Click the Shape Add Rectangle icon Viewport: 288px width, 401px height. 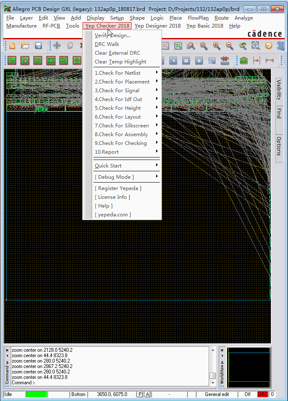(186, 61)
